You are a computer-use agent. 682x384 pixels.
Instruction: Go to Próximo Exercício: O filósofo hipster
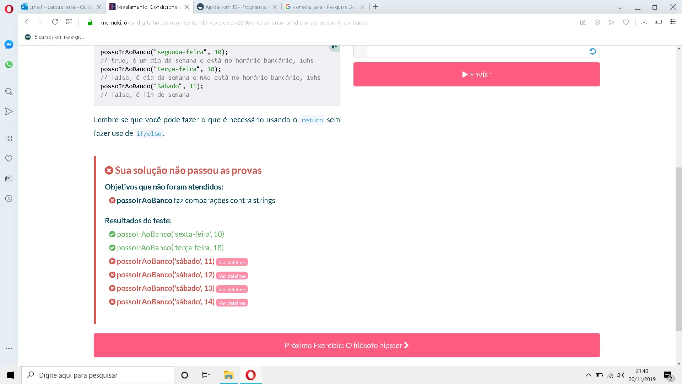pyautogui.click(x=346, y=345)
